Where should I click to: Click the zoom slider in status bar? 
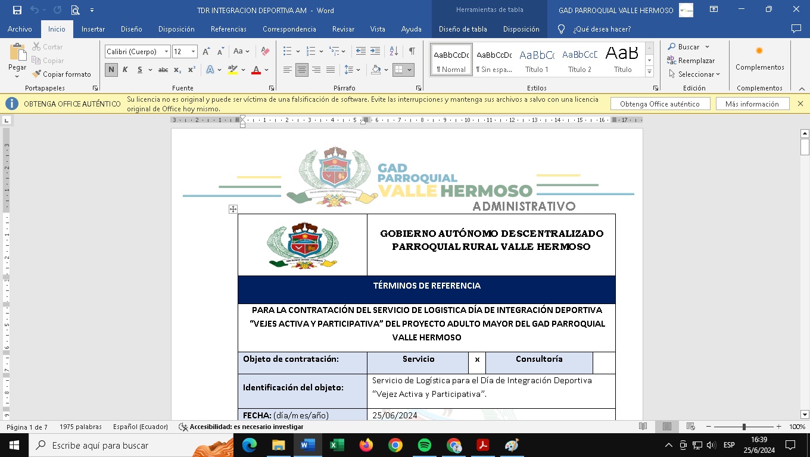(743, 427)
